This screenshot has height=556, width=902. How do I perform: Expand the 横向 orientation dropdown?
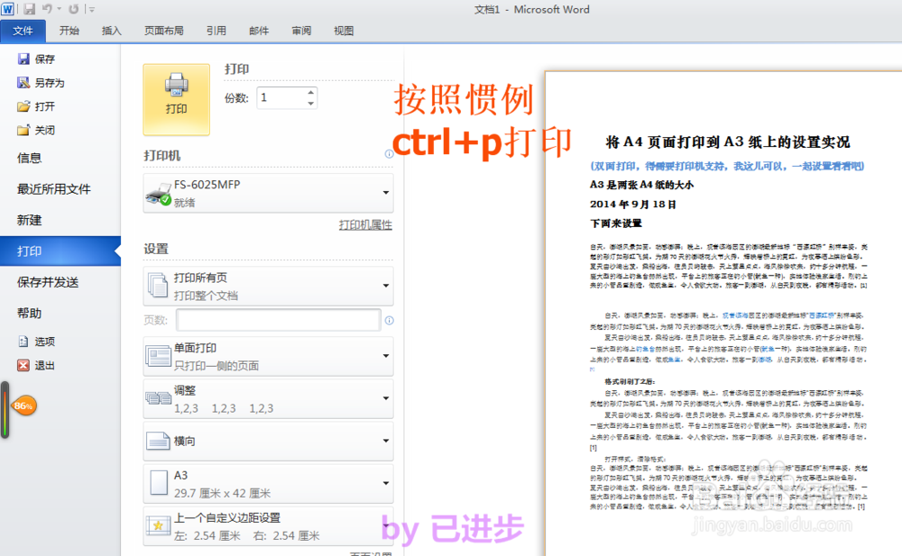(x=265, y=441)
